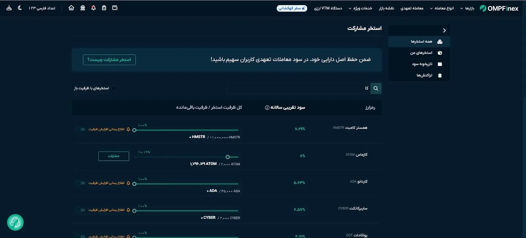526x238 pixels.
Task: Enable capacity alert switch for ADA pool
Action: [x=81, y=183]
